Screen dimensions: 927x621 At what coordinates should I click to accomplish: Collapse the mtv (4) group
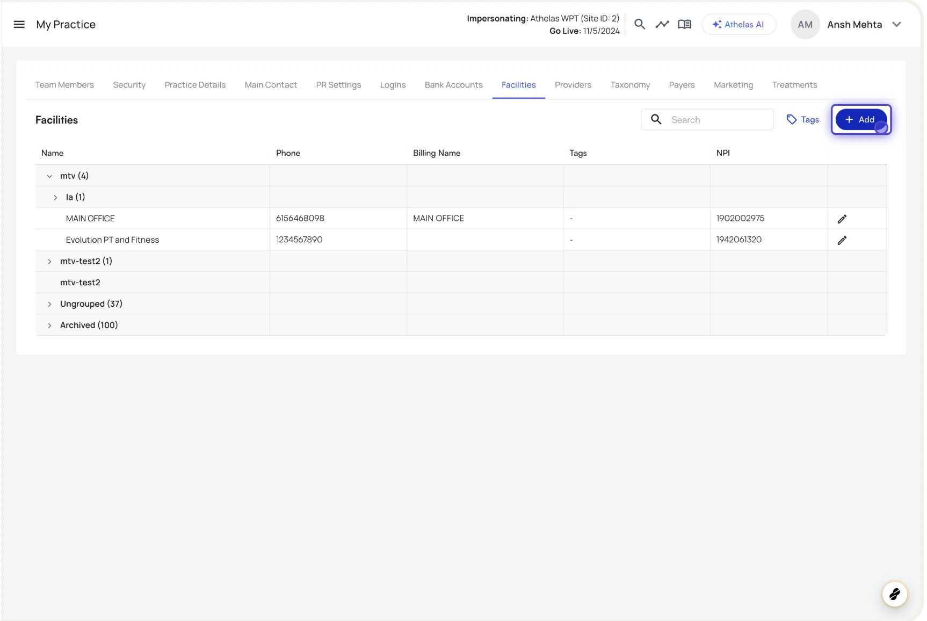pyautogui.click(x=49, y=176)
